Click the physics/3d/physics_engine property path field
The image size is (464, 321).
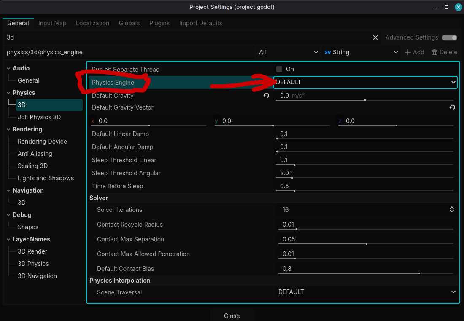pyautogui.click(x=129, y=52)
